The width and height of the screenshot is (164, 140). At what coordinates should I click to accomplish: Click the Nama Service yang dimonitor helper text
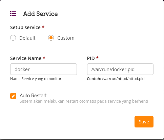tap(36, 79)
